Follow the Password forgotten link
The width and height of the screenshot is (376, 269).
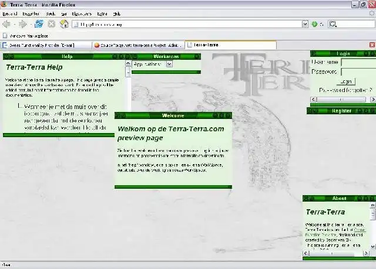tap(345, 90)
